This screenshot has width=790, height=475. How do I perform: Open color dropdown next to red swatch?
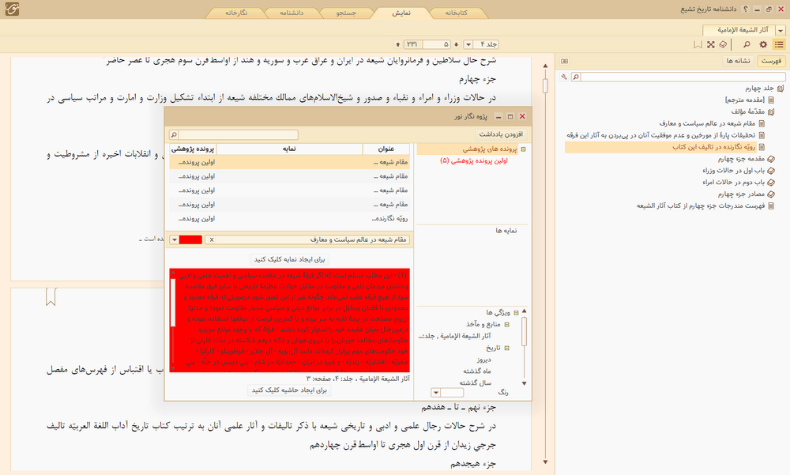(174, 239)
